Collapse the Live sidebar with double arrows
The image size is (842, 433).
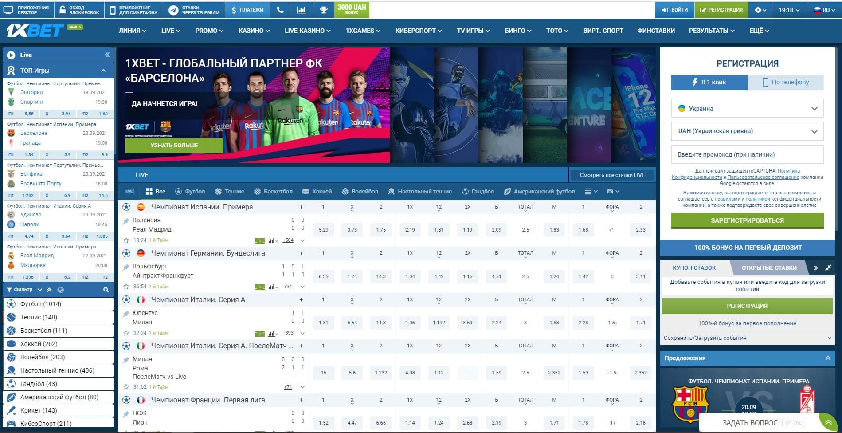click(x=107, y=55)
